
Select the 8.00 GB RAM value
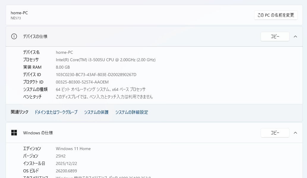(63, 67)
